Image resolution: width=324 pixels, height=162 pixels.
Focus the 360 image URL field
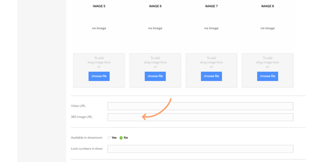coord(200,117)
